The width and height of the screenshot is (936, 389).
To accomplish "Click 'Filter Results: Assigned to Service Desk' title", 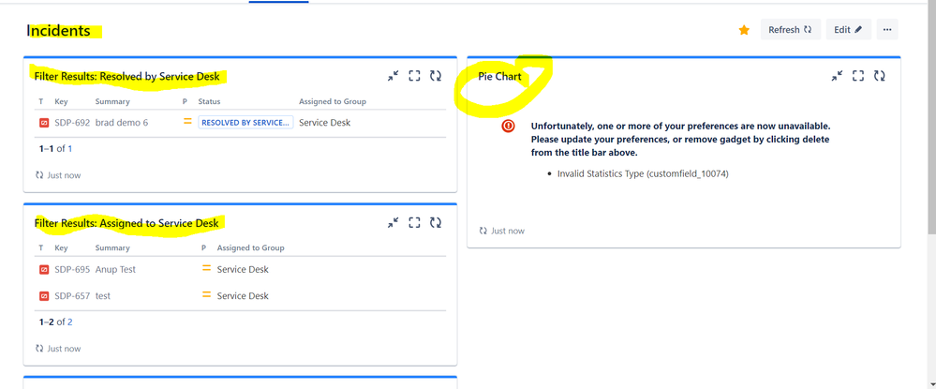I will (126, 223).
